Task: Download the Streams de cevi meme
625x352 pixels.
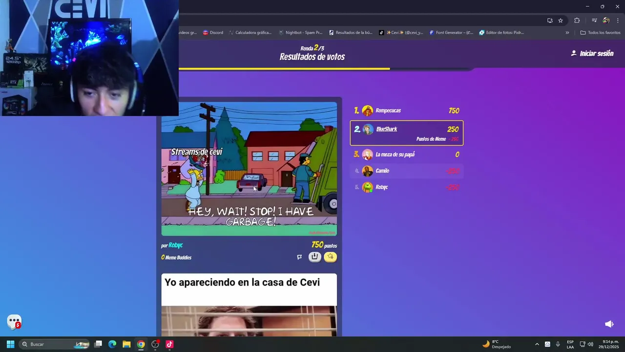Action: [x=315, y=257]
